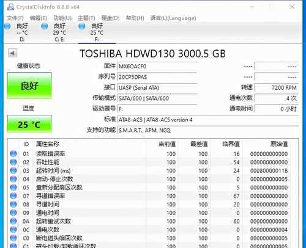Image resolution: width=306 pixels, height=248 pixels.
Task: Click the green 良好 health status button
Action: (x=29, y=86)
